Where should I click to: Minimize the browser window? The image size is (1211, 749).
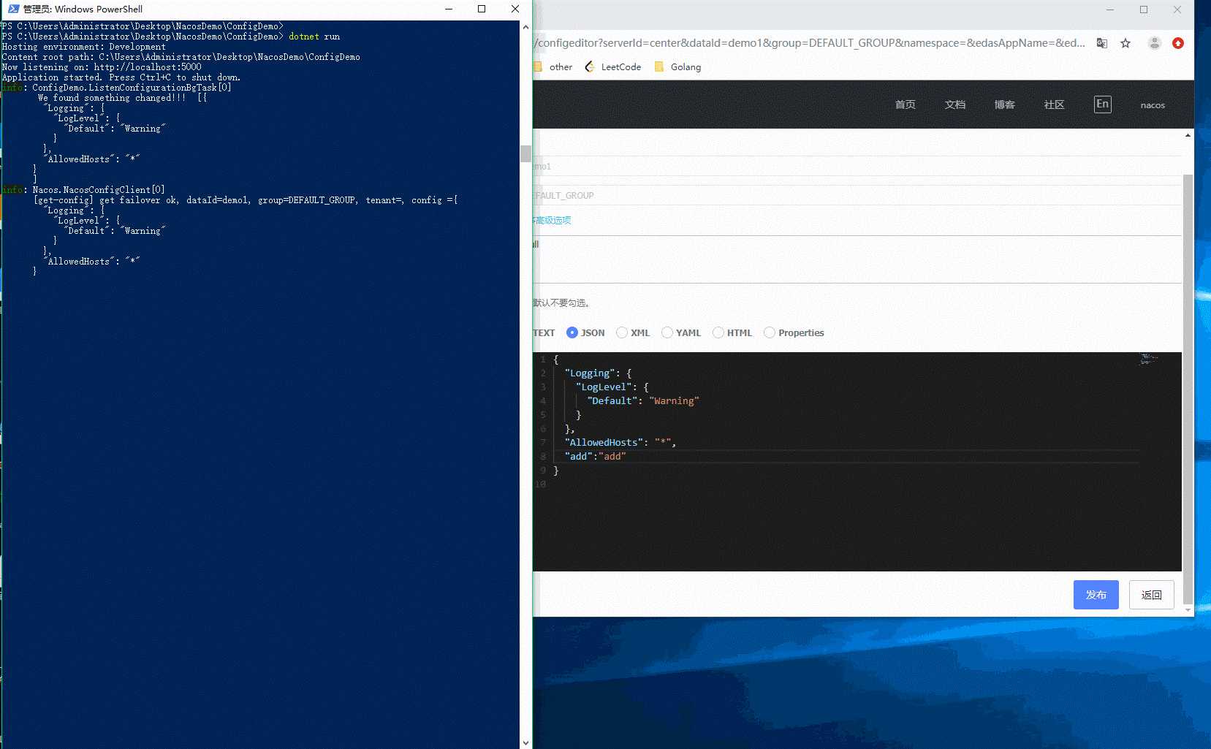pos(1110,9)
